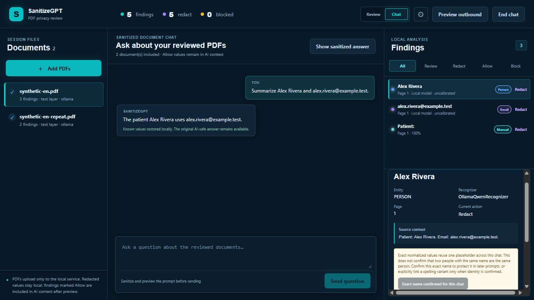Click the teal dot beside the Patient: finding

(x=393, y=130)
